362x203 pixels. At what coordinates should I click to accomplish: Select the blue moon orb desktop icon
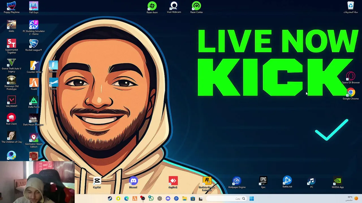12,156
